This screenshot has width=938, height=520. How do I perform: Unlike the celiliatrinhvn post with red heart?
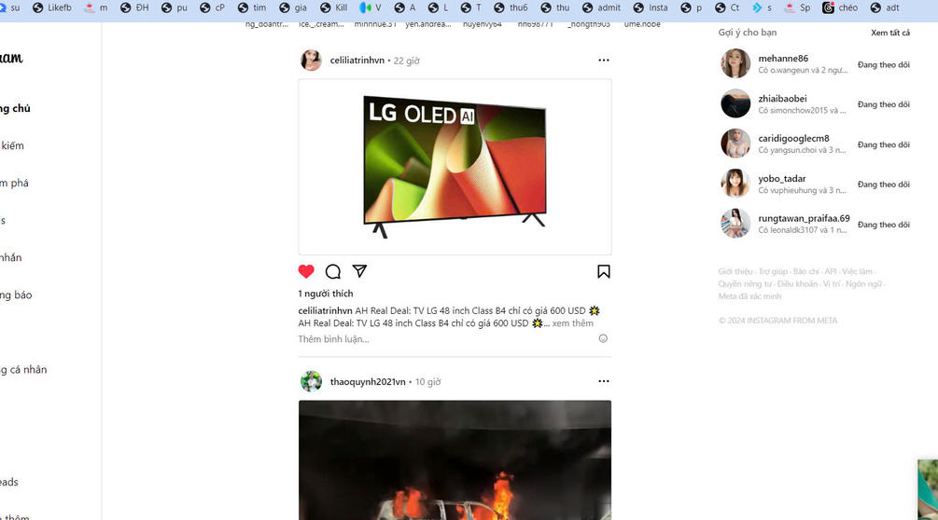tap(306, 271)
